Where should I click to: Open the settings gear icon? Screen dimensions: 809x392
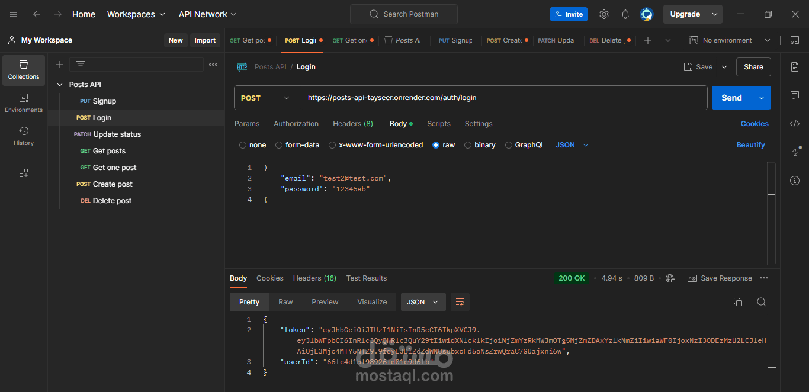pos(604,14)
